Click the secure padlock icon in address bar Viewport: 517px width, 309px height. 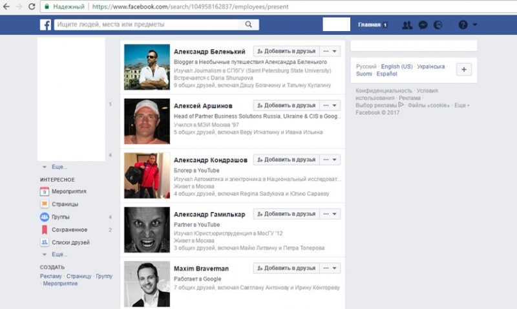click(x=47, y=6)
